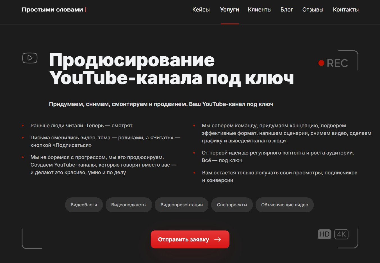Viewport: 380px width, 263px height.
Task: Click the arrow icon in Отправить заявку
Action: [218, 239]
